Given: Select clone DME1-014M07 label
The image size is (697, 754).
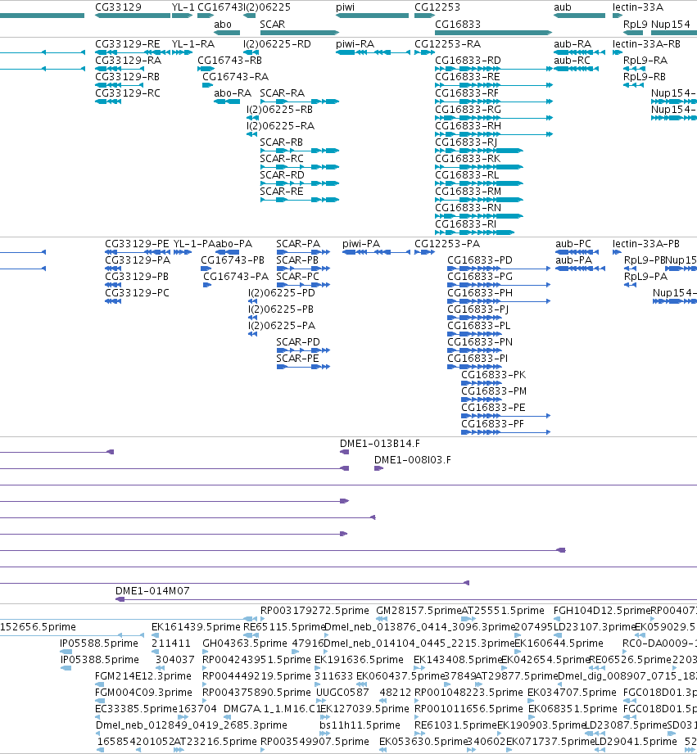Looking at the screenshot, I should coord(152,590).
